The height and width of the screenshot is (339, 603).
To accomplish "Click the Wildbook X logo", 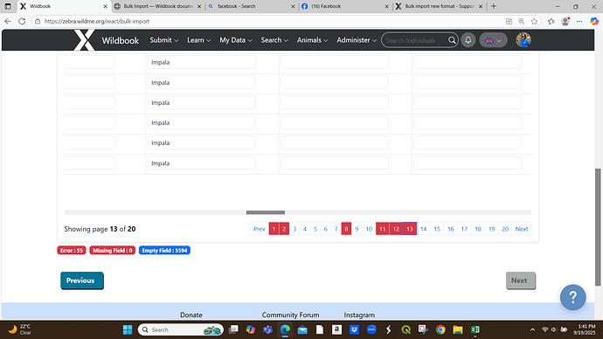I will (x=84, y=40).
